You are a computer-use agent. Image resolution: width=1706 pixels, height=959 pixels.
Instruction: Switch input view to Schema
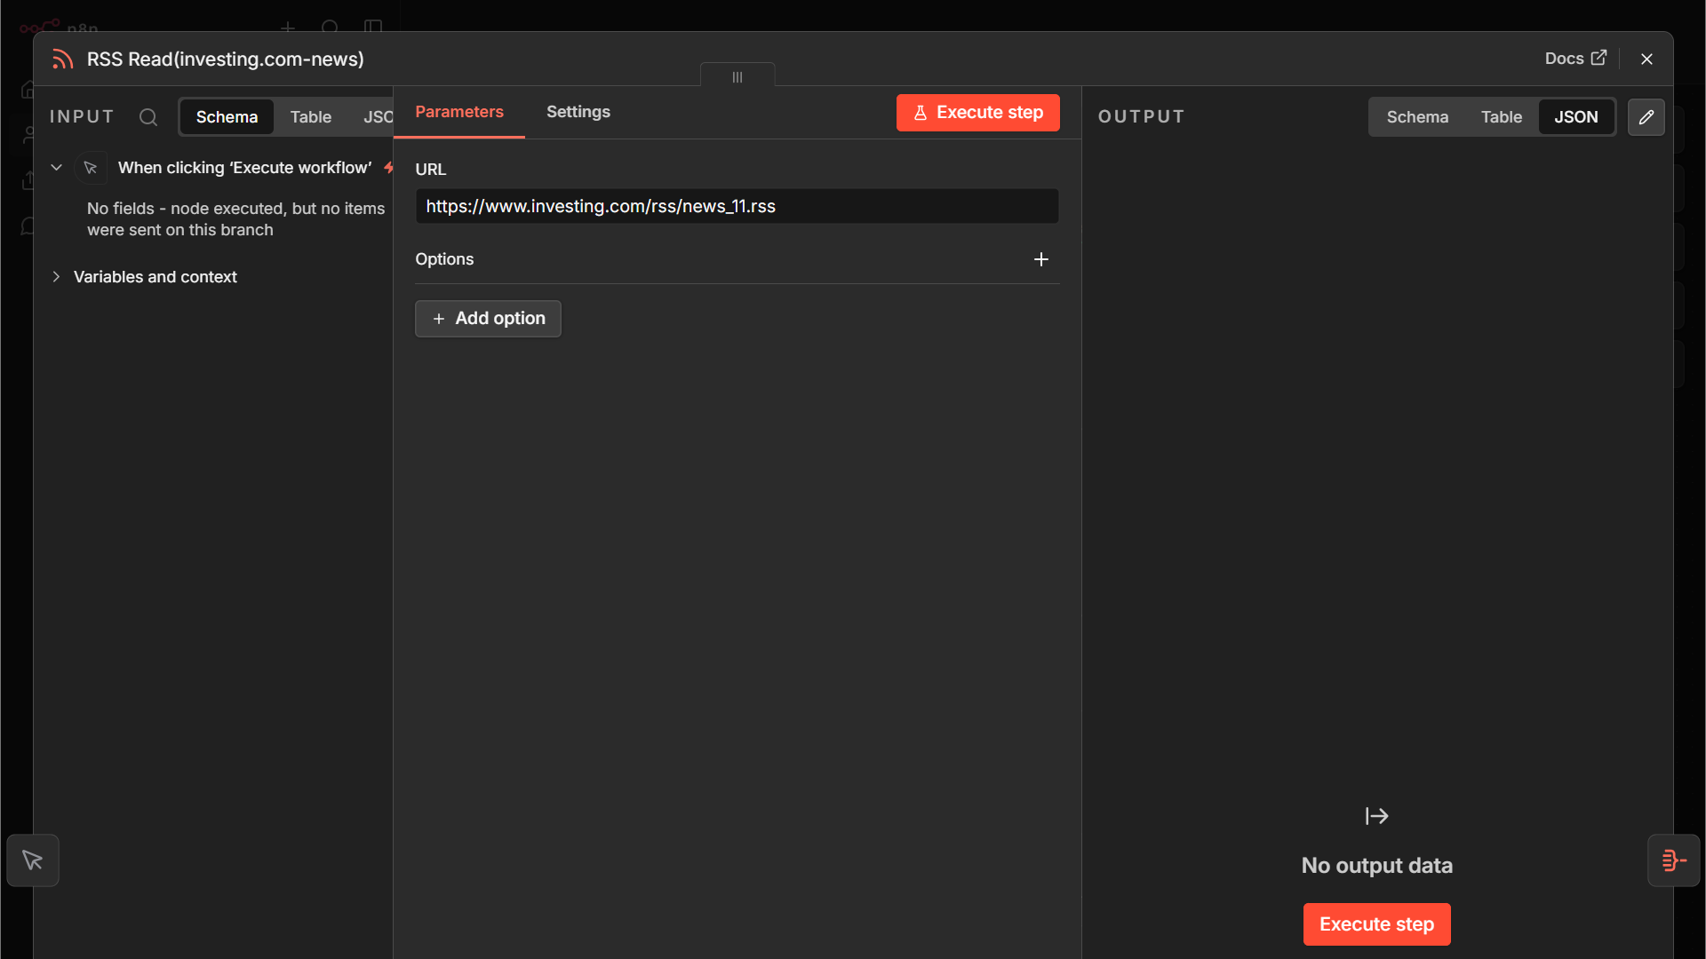227,117
